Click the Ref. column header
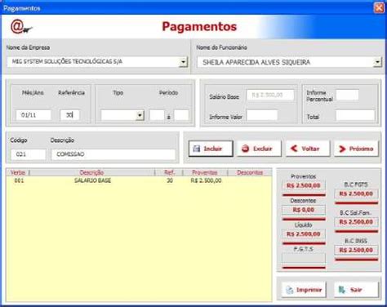 169,172
